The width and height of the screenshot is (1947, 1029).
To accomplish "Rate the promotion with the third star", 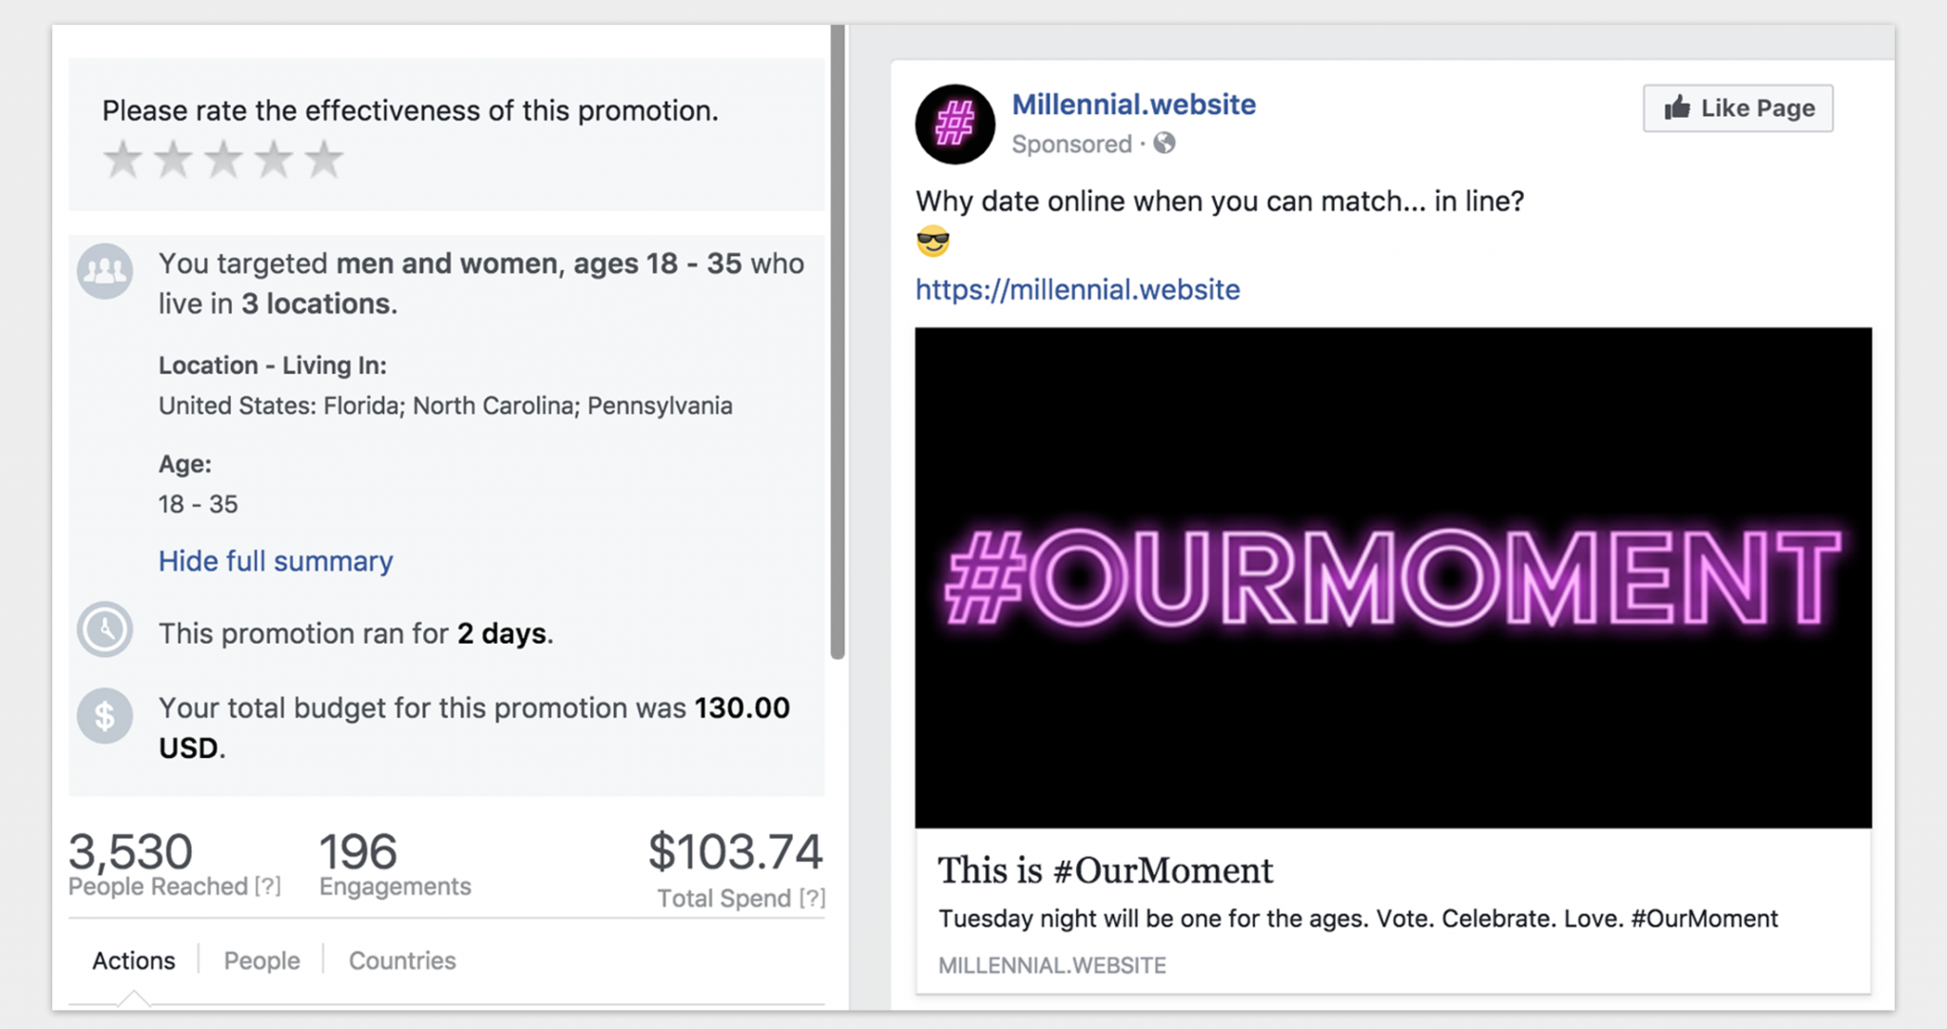I will click(x=223, y=159).
